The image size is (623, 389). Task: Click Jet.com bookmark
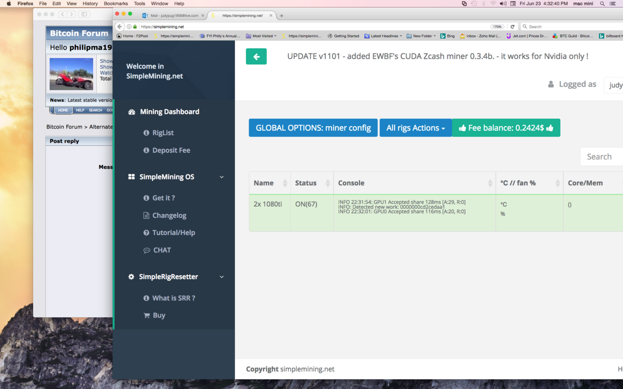pyautogui.click(x=527, y=36)
